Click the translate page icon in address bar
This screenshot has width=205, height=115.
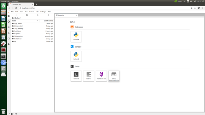click(191, 8)
